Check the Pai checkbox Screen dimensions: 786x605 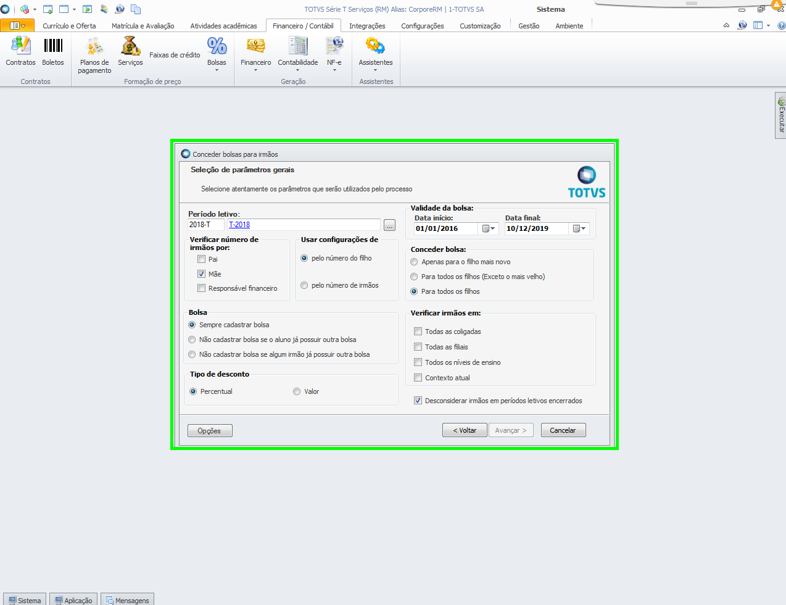click(x=201, y=259)
